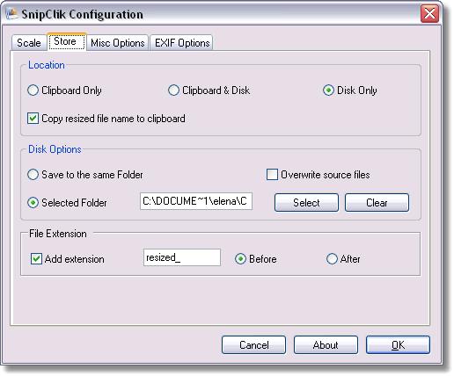Clear the selected folder path
Viewport: 454px width, 376px height.
coord(377,202)
